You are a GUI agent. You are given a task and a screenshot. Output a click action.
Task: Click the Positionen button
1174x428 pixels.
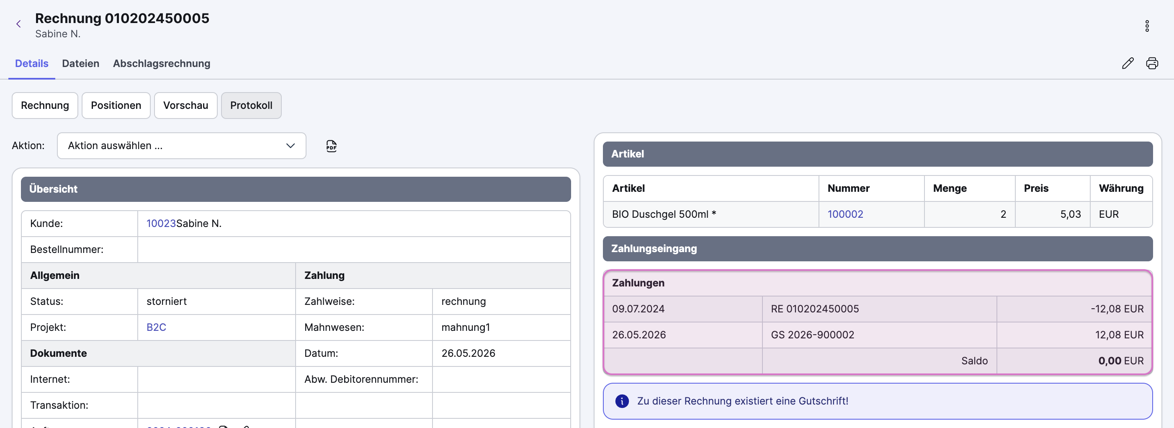coord(116,105)
